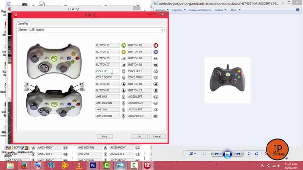This screenshot has width=303, height=170.
Task: Open File Explorer from the taskbar
Action: click(x=10, y=166)
